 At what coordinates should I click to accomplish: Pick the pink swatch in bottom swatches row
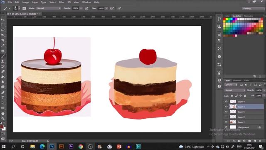[236, 35]
